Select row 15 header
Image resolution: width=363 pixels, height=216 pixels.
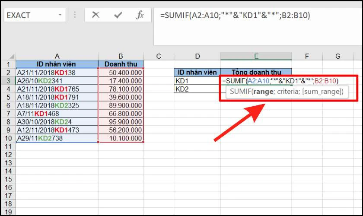[x=8, y=179]
